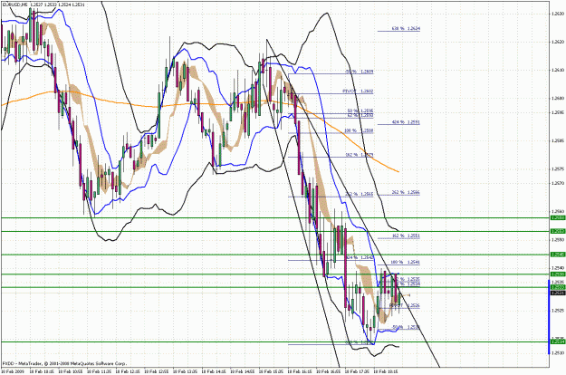This screenshot has width=566, height=375.
Task: Click the 18 Feb 16:15 time label
Action: [x=300, y=371]
